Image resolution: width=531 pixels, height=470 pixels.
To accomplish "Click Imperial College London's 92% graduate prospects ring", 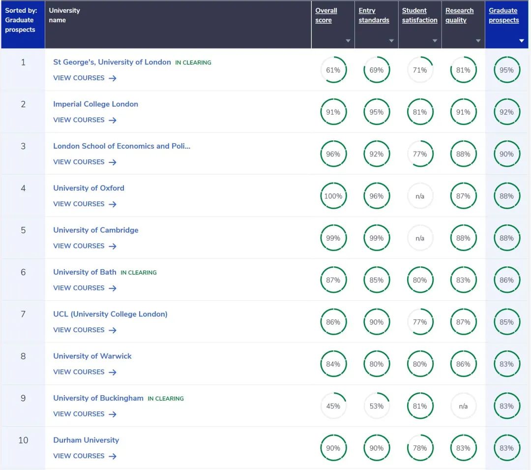I will [x=506, y=112].
